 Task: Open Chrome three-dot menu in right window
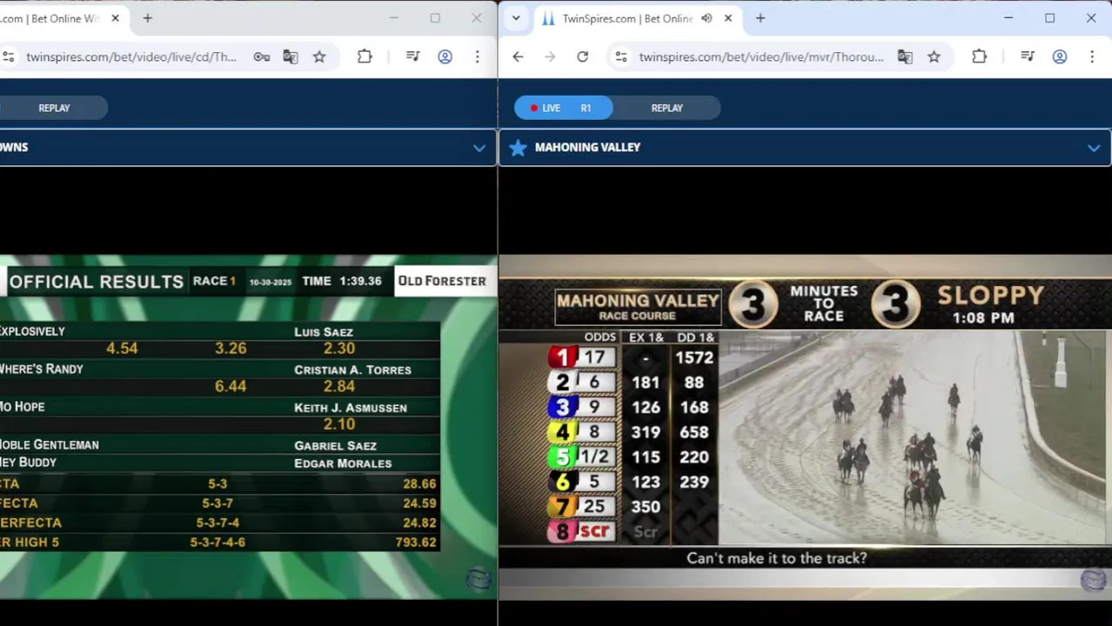click(x=1091, y=57)
